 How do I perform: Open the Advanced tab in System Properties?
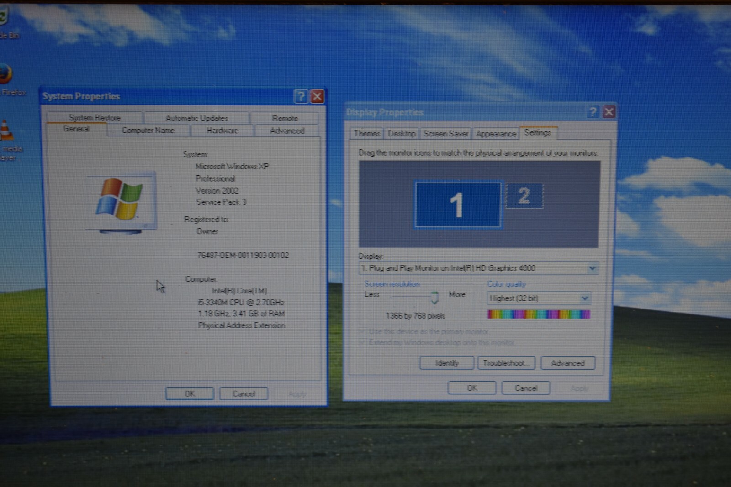[x=287, y=131]
